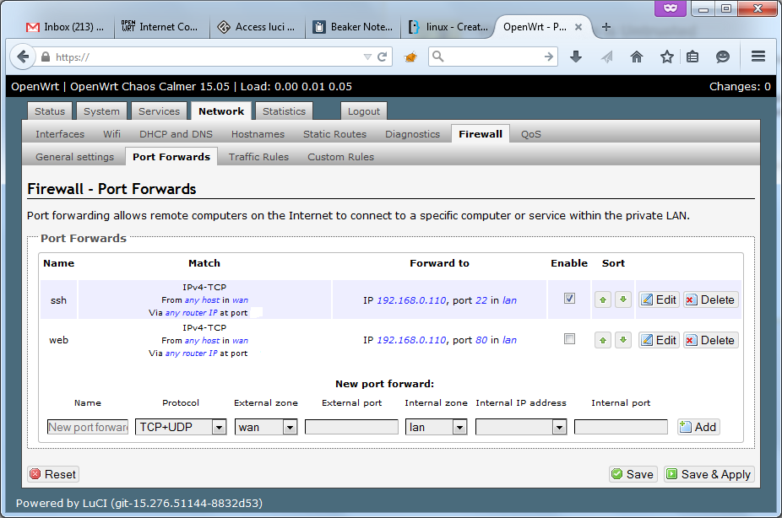Open the Interfaces network tab
The width and height of the screenshot is (782, 518).
60,134
